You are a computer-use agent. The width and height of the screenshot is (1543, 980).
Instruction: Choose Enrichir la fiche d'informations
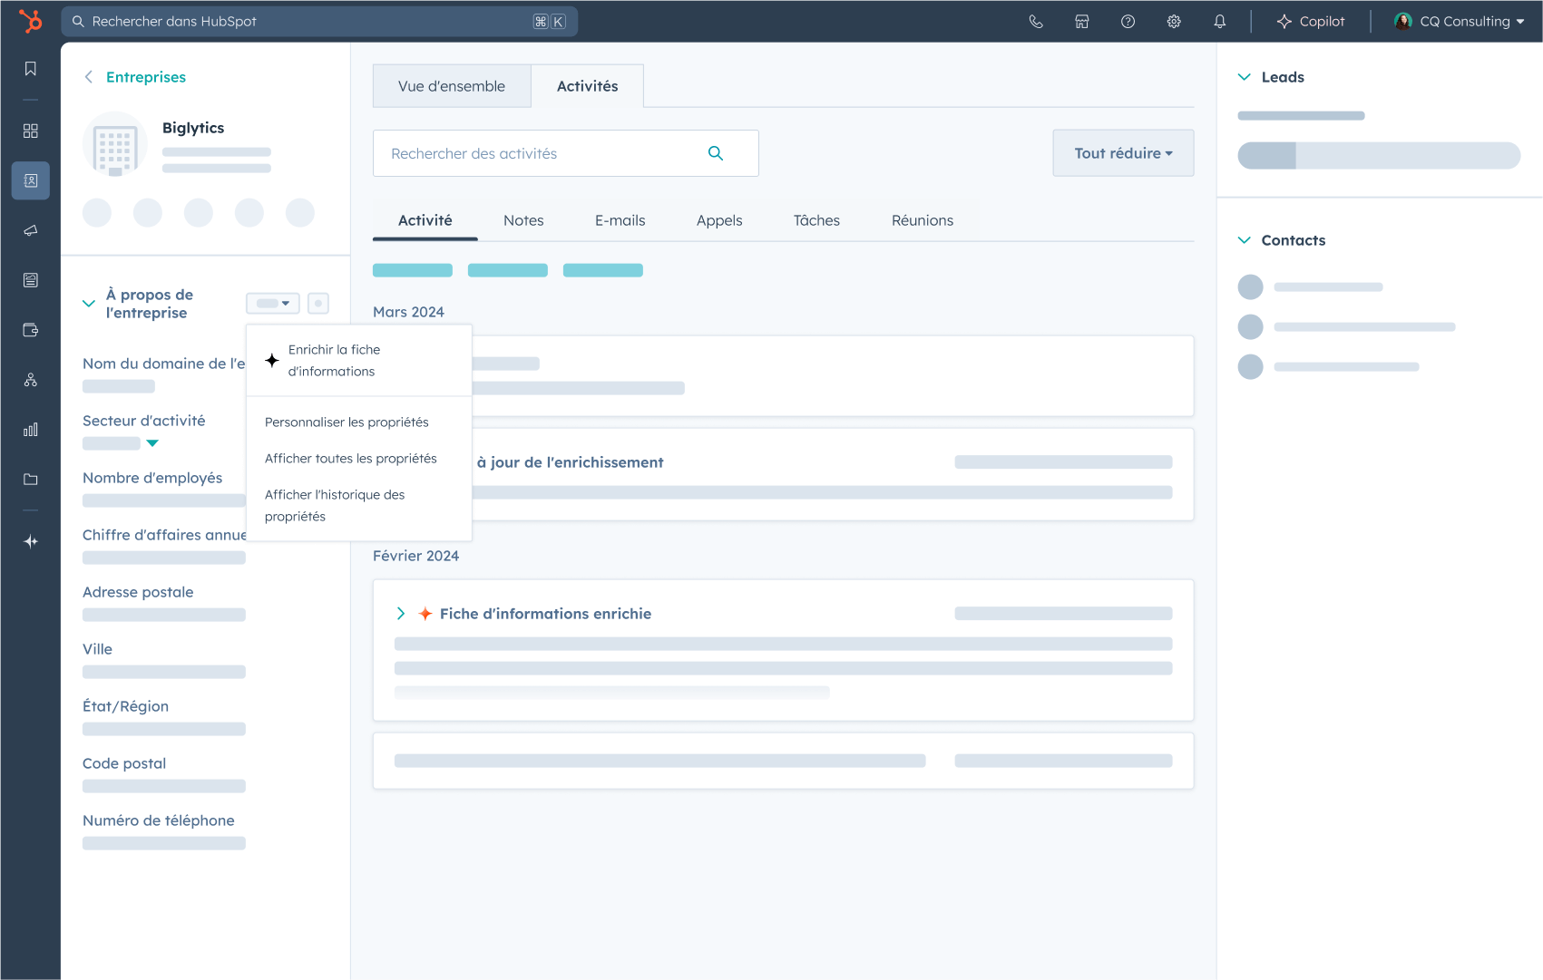334,360
